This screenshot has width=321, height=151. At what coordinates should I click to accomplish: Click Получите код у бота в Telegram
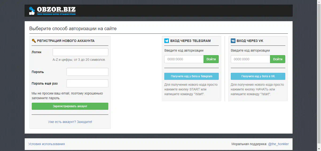[x=192, y=76]
